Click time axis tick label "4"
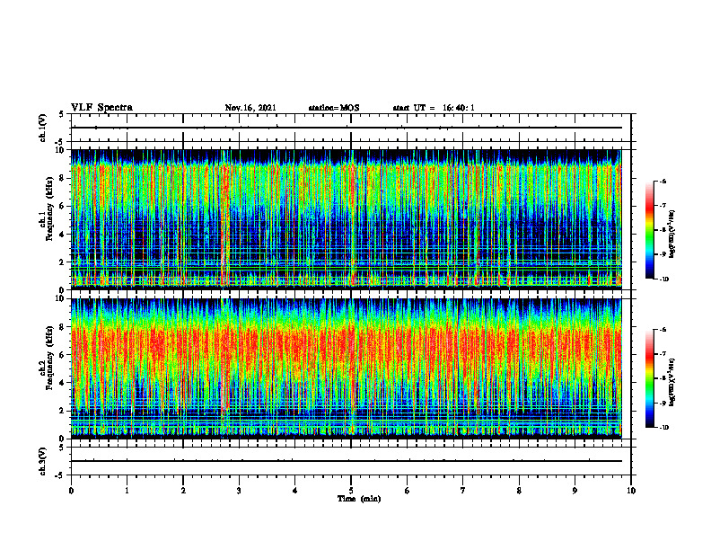This screenshot has width=711, height=550. tap(295, 491)
